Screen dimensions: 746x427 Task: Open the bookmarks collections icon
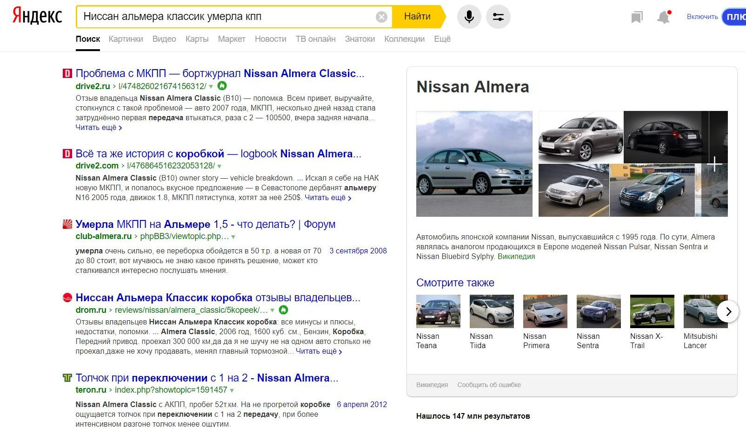point(637,18)
